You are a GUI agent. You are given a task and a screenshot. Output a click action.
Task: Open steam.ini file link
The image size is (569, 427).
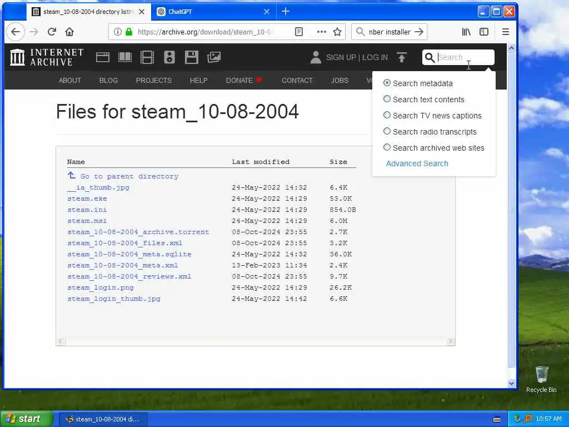[x=87, y=210]
